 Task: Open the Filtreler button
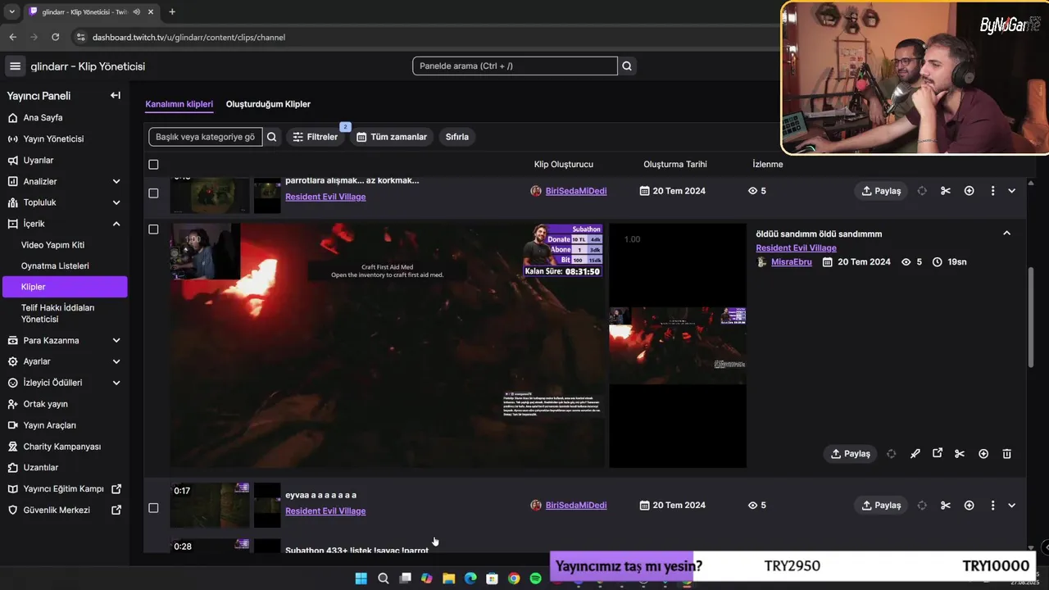pyautogui.click(x=316, y=137)
